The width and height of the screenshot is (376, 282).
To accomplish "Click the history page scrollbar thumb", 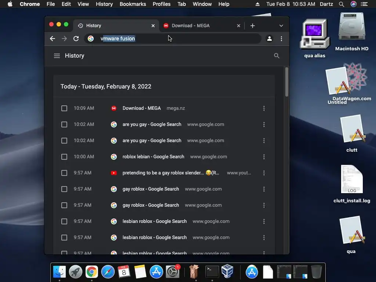I will click(286, 82).
